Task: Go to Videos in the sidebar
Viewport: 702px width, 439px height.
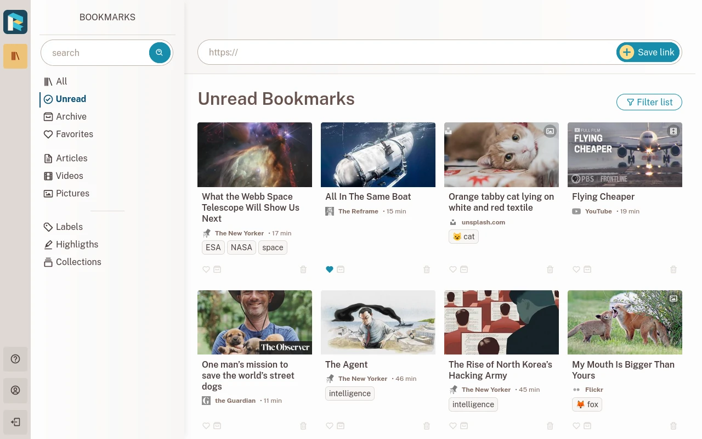Action: pos(69,176)
